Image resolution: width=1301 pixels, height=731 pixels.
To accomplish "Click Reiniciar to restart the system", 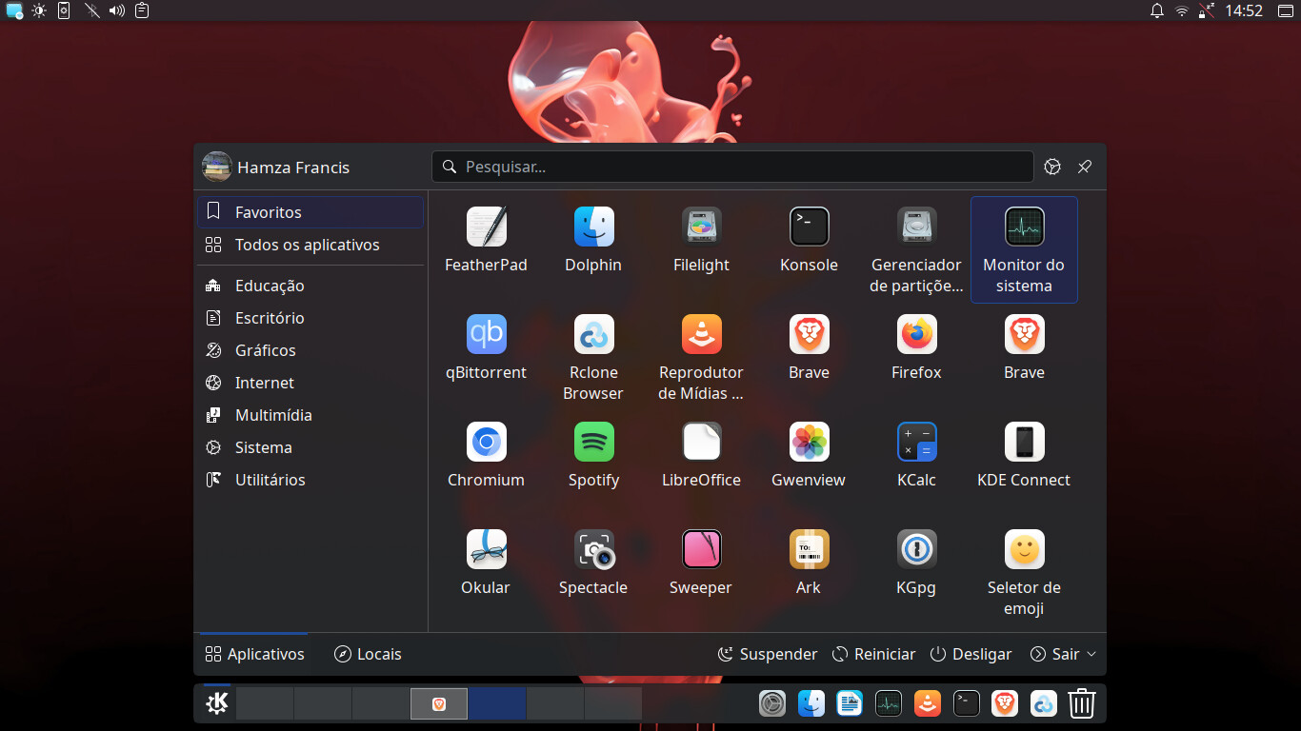I will coord(873,654).
